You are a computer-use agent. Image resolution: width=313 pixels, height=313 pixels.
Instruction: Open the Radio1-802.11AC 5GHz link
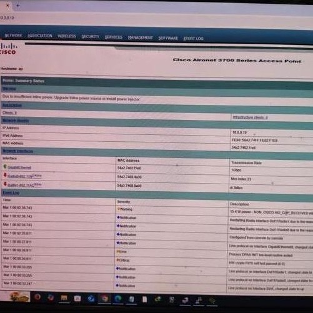(24, 185)
